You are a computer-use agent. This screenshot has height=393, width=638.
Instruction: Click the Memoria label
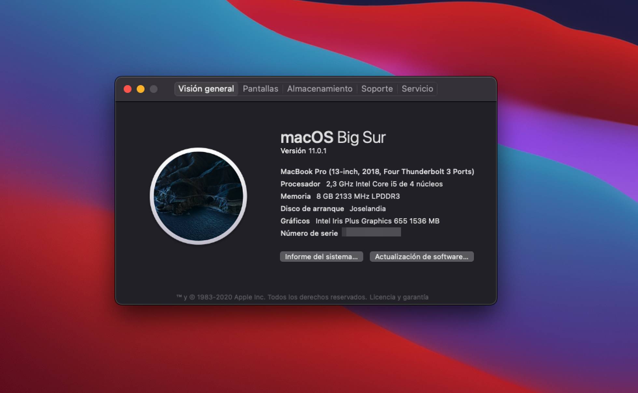pyautogui.click(x=296, y=196)
